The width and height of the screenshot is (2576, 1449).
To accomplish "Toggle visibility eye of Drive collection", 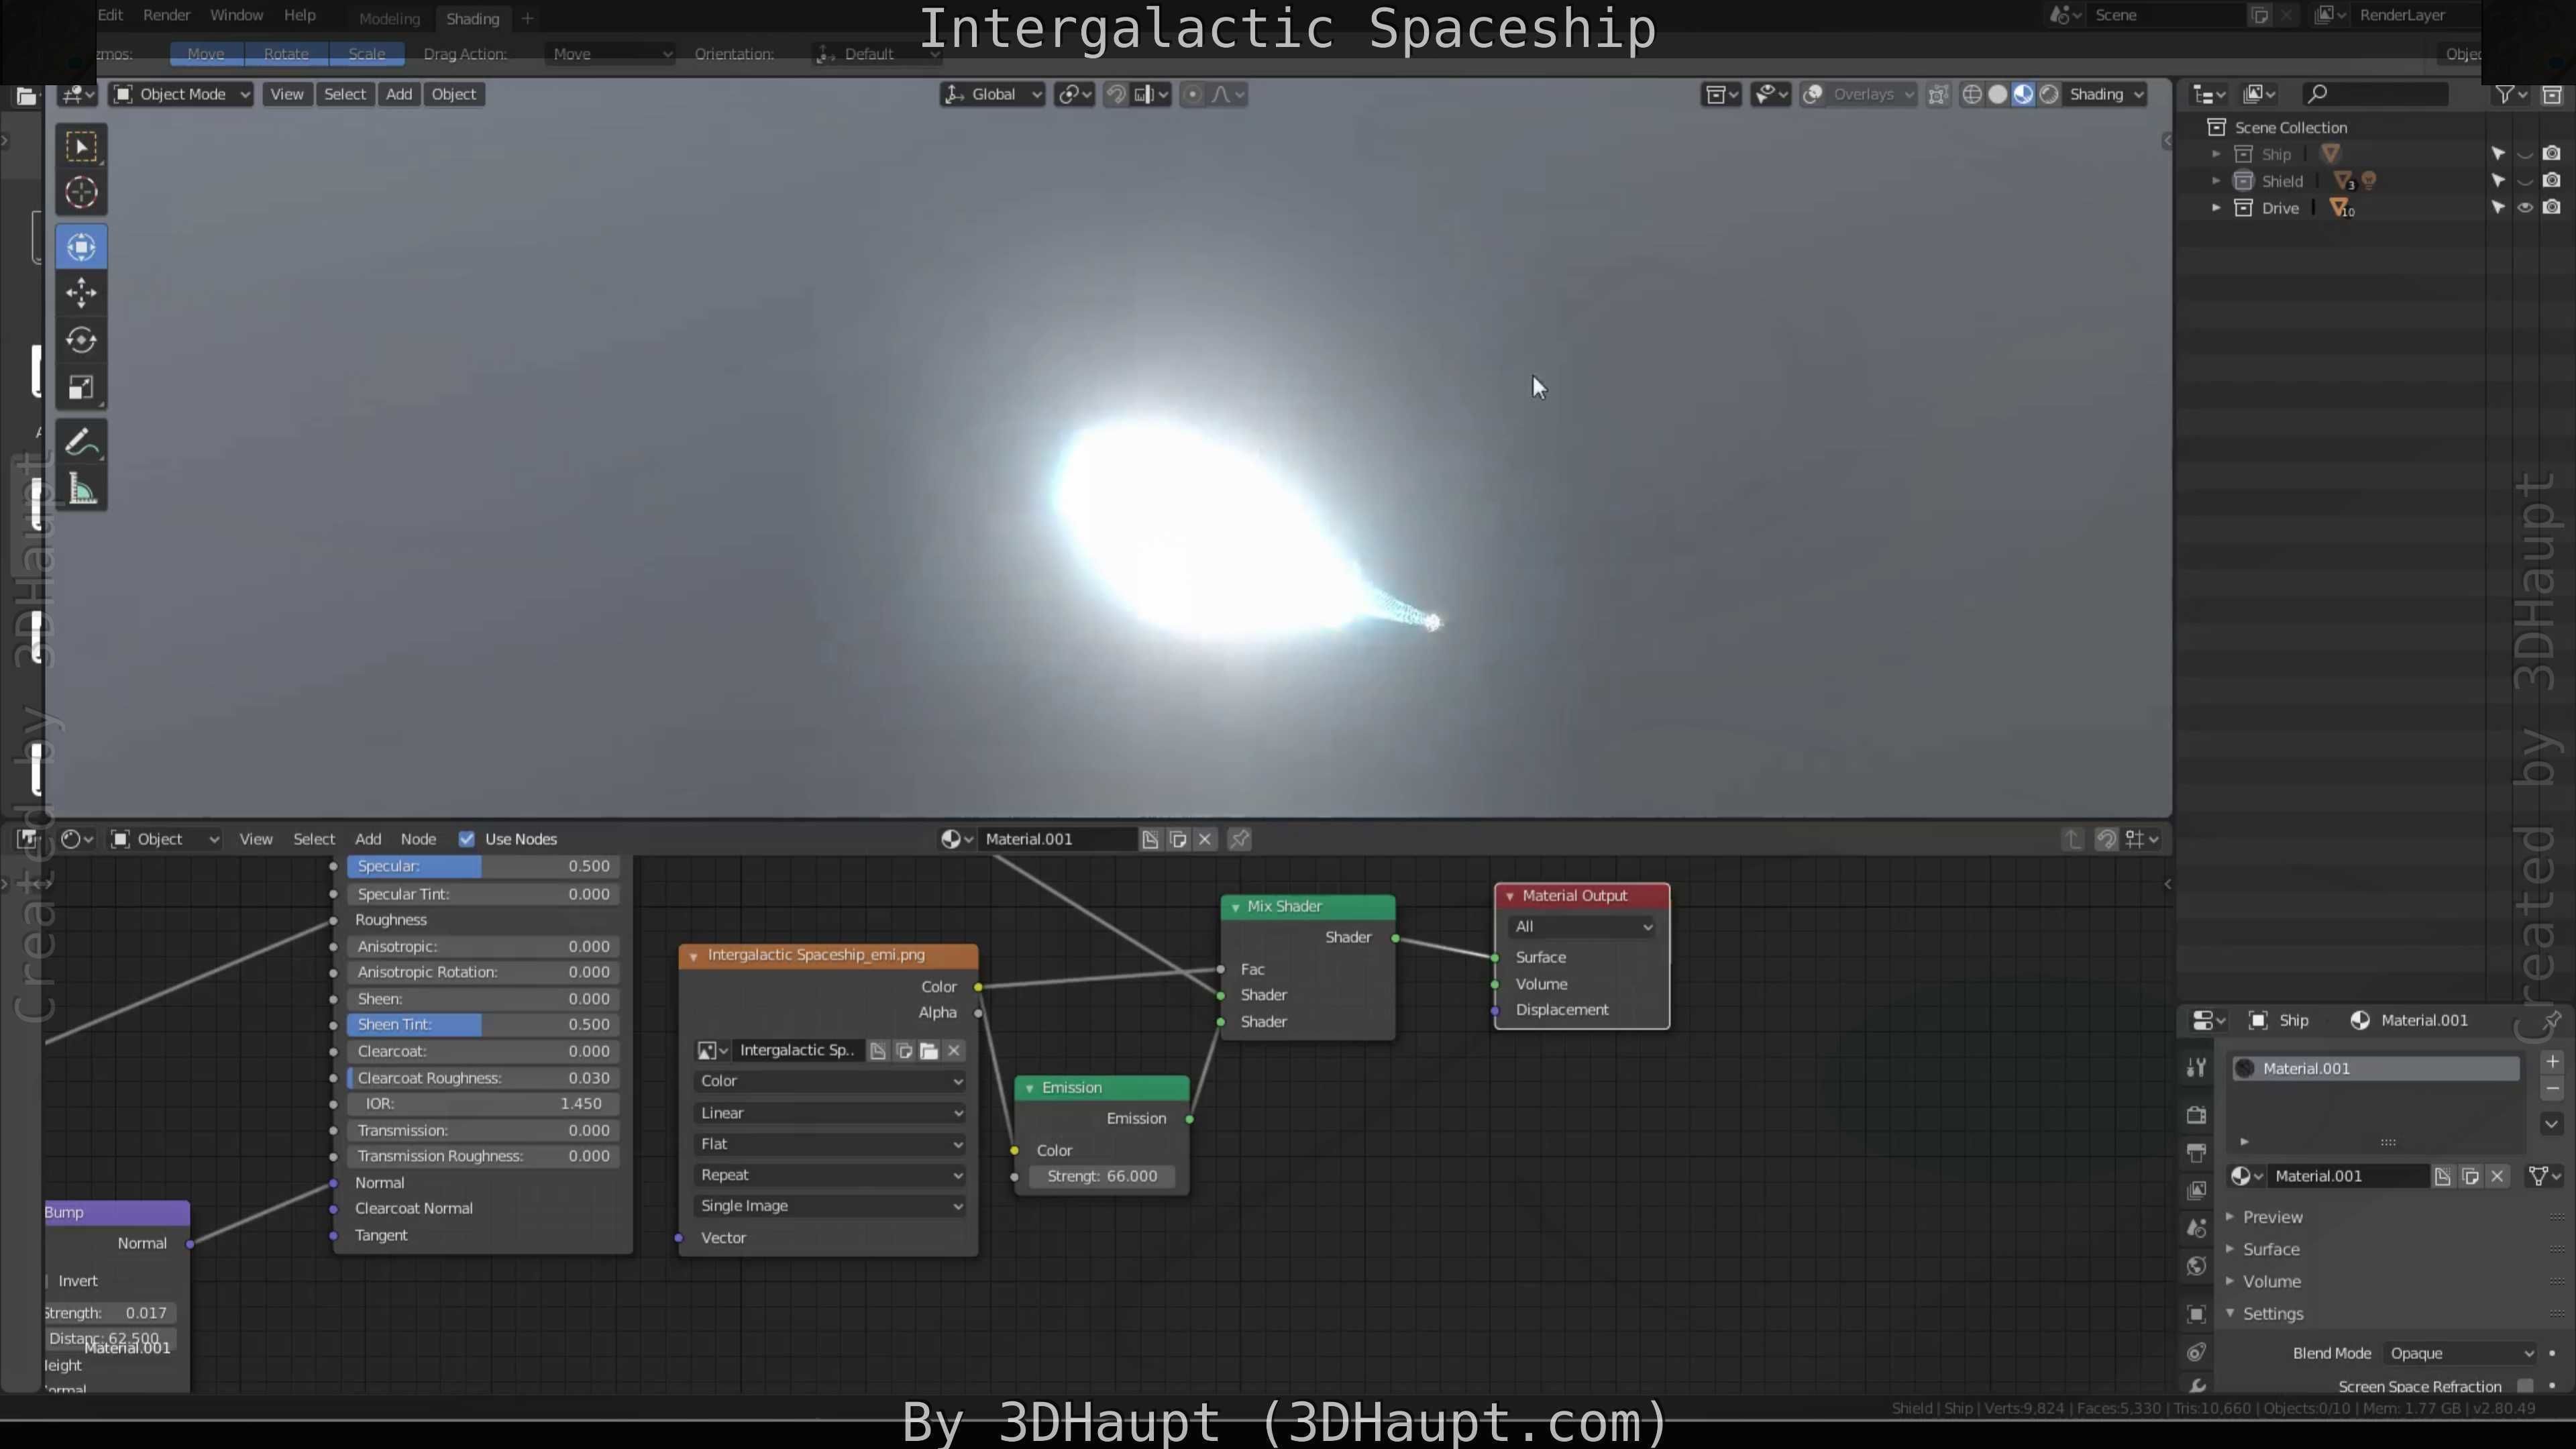I will click(x=2525, y=208).
